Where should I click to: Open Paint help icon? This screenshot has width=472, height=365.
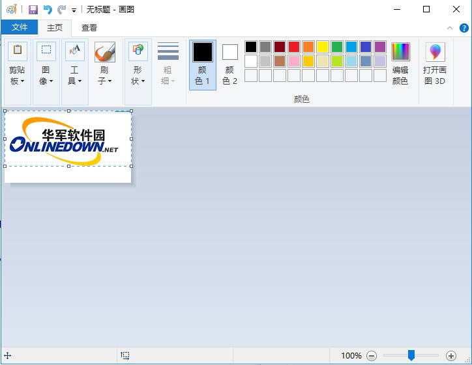464,28
